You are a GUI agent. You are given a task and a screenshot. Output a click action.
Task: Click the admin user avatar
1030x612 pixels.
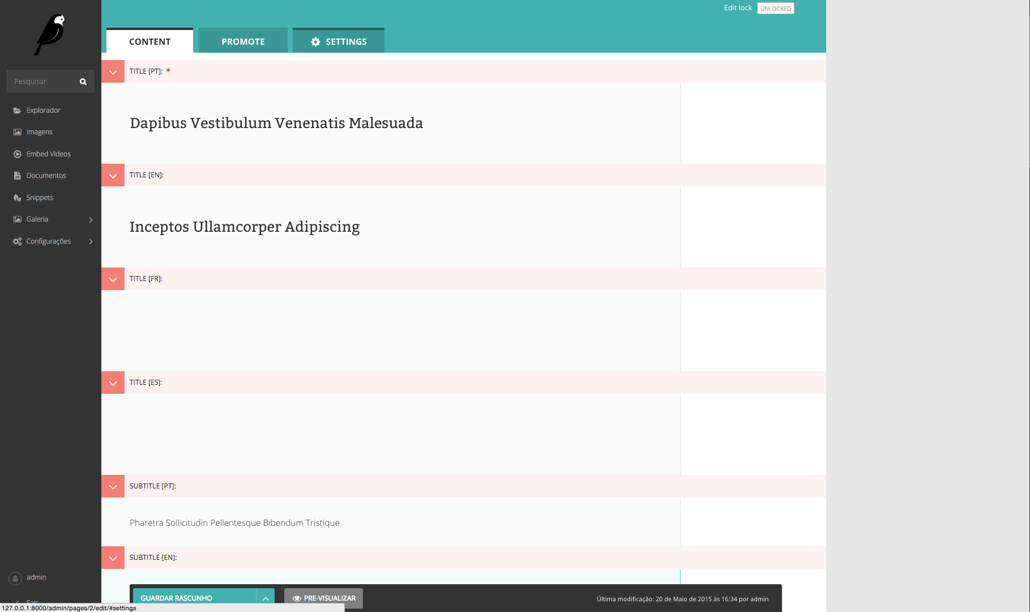pos(15,578)
